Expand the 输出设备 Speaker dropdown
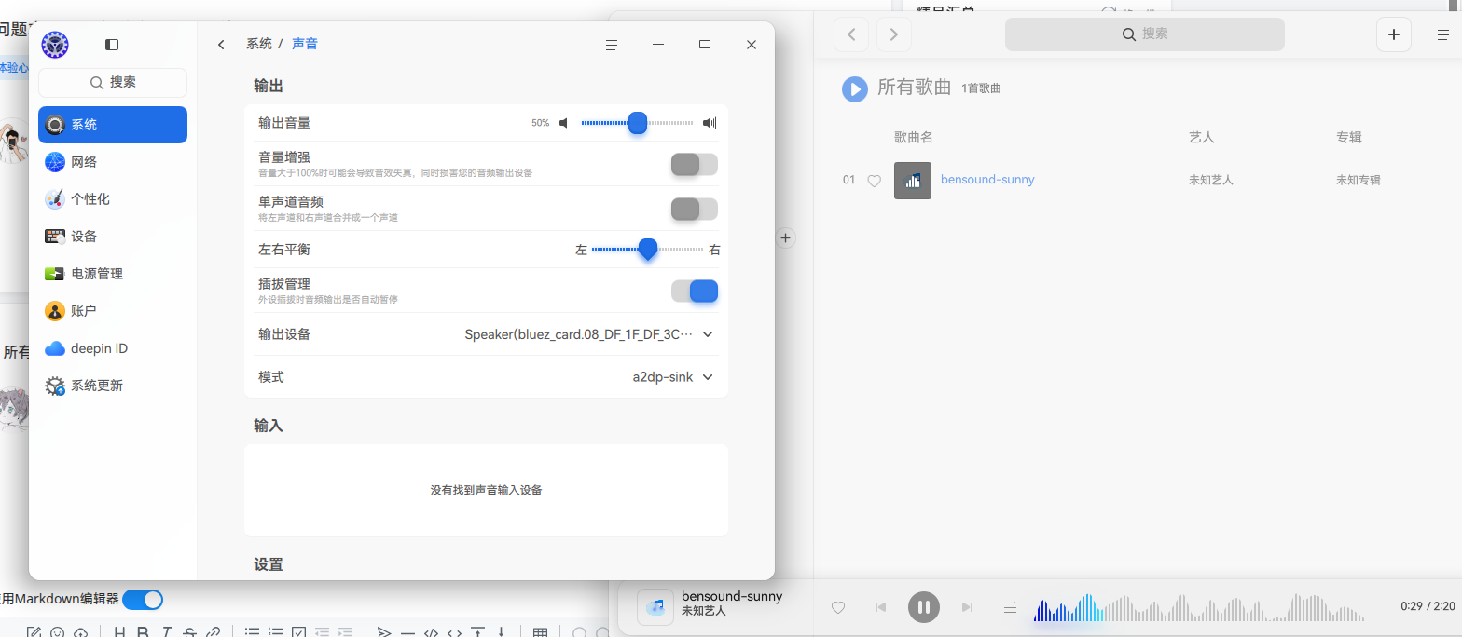Viewport: 1462px width, 637px height. tap(589, 334)
